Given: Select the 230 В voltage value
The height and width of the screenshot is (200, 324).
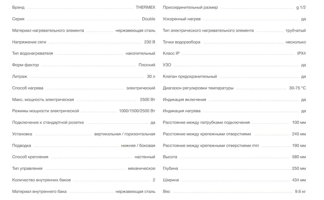Looking at the screenshot, I should click(150, 42).
